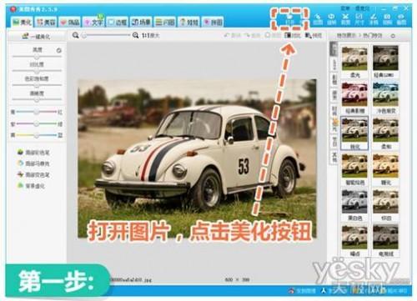Apply the 电视线 TV lines thumbnail
417x301 pixels.
pos(385,237)
